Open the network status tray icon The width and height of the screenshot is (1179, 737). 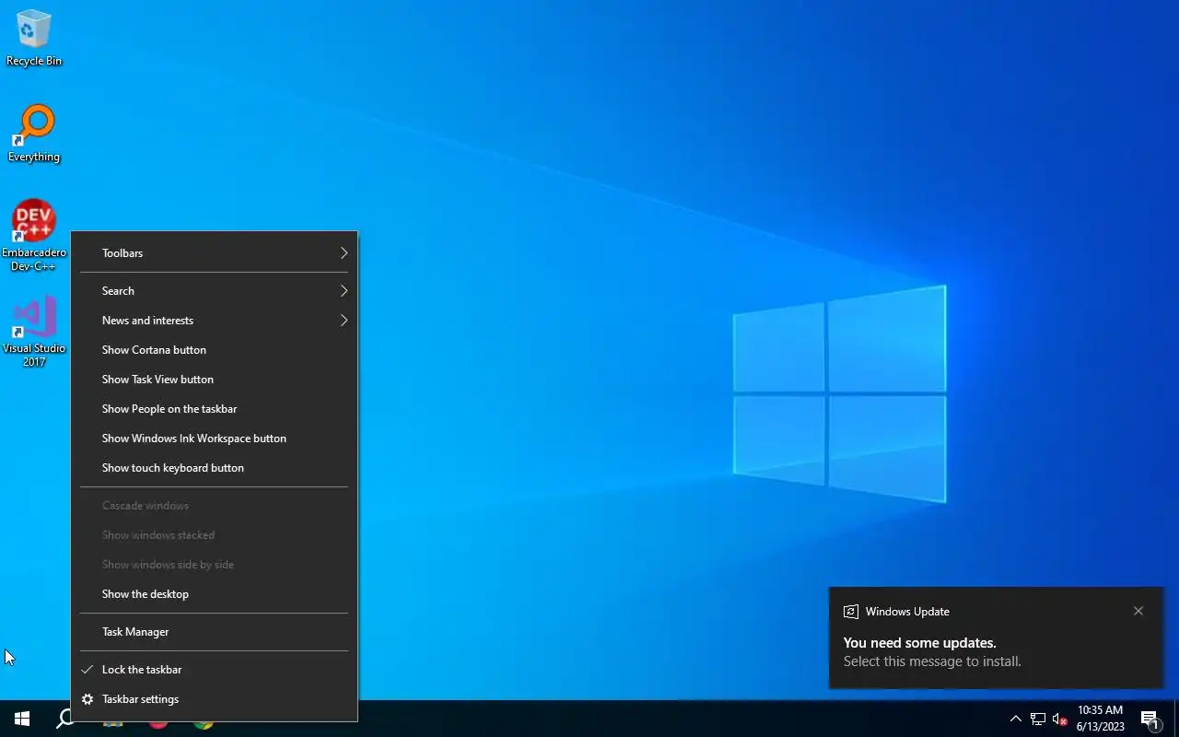(1038, 719)
